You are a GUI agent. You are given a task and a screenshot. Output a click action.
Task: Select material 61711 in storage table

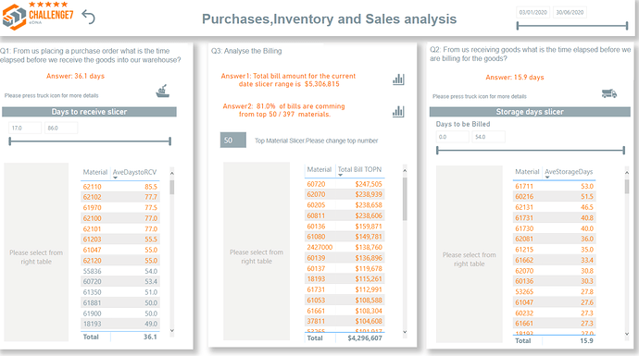(524, 186)
